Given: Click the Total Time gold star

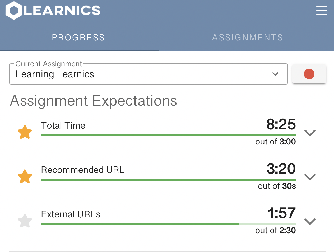Looking at the screenshot, I should click(25, 132).
